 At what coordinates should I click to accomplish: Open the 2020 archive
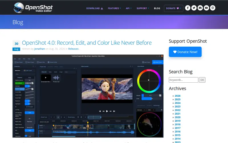(x=178, y=117)
